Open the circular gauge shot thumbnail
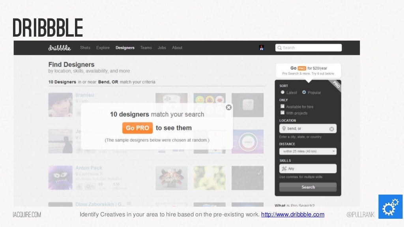 pyautogui.click(x=247, y=141)
